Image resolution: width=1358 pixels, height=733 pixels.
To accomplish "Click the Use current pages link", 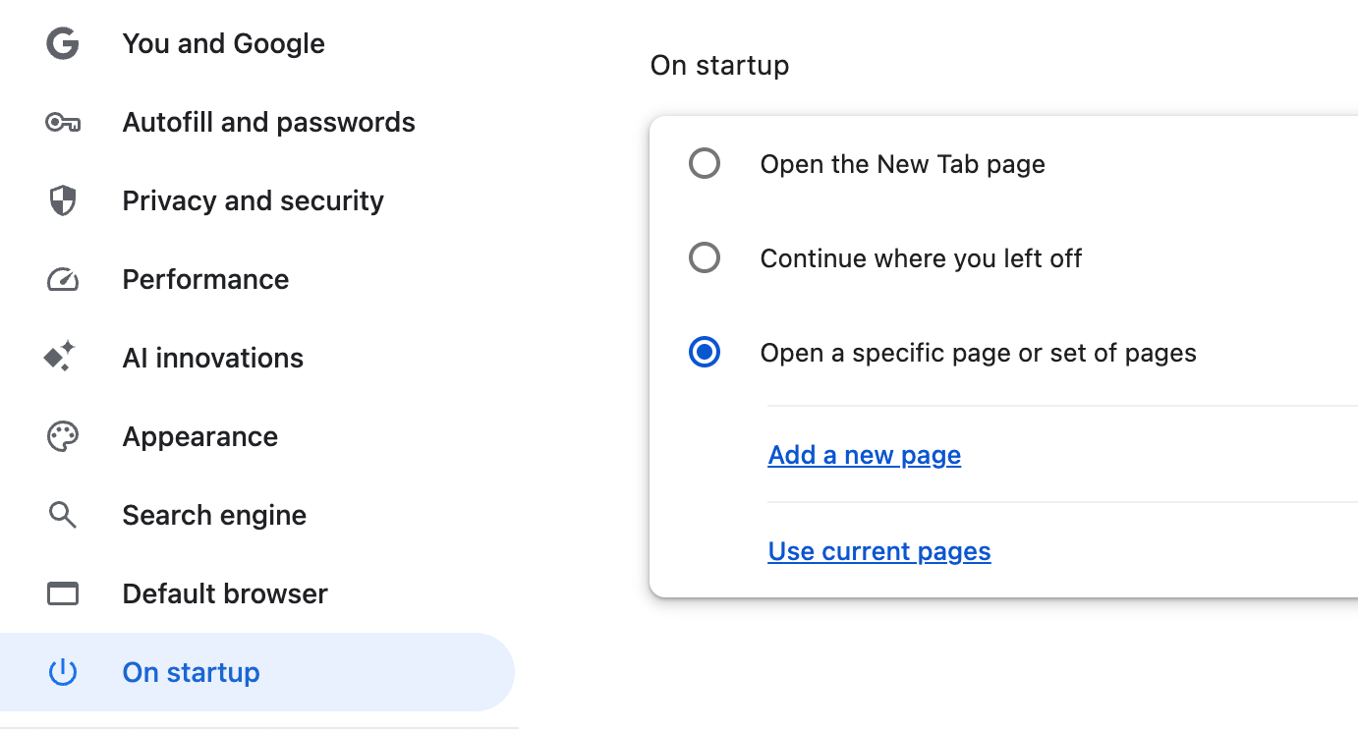I will coord(878,551).
